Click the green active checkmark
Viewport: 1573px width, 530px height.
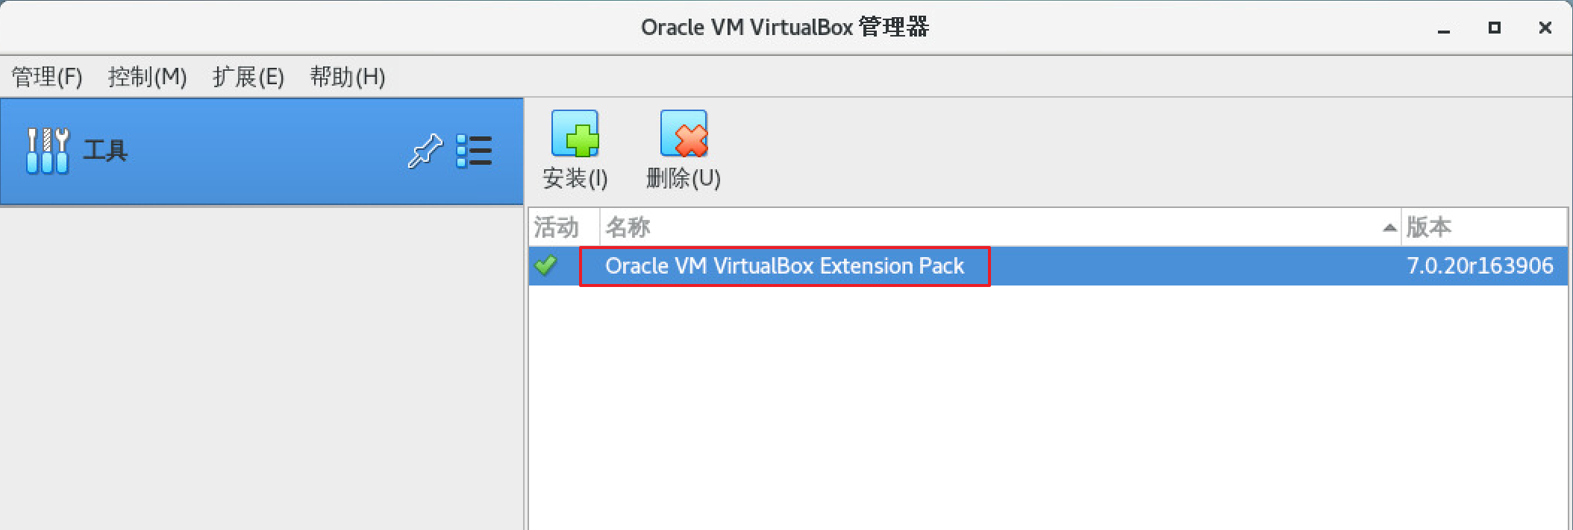(x=546, y=265)
